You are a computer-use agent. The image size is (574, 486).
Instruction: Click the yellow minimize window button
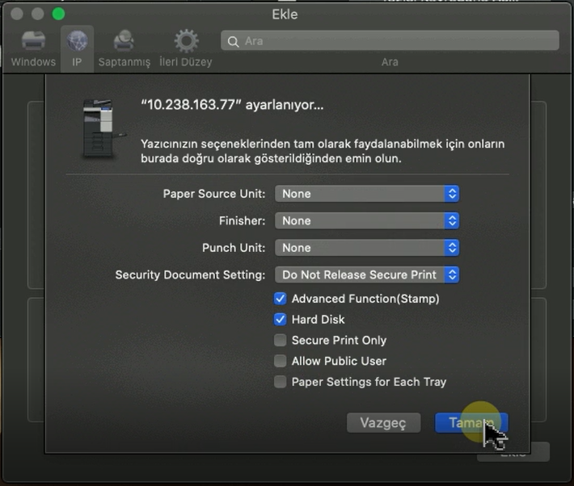37,14
